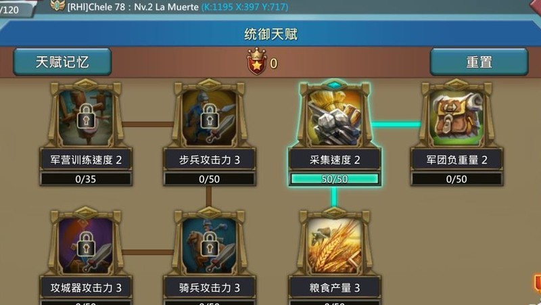Viewport: 541px width, 305px height.
Task: Select the 粮食产量 3 wheat talent icon
Action: 334,243
